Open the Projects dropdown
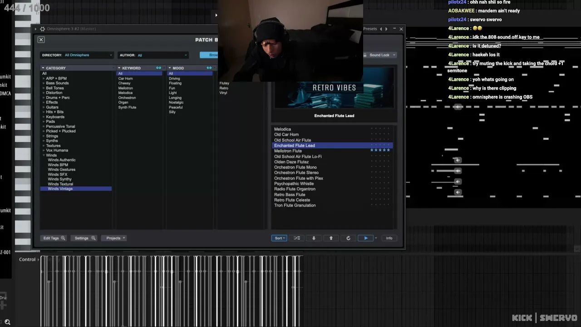581x327 pixels. [x=115, y=238]
